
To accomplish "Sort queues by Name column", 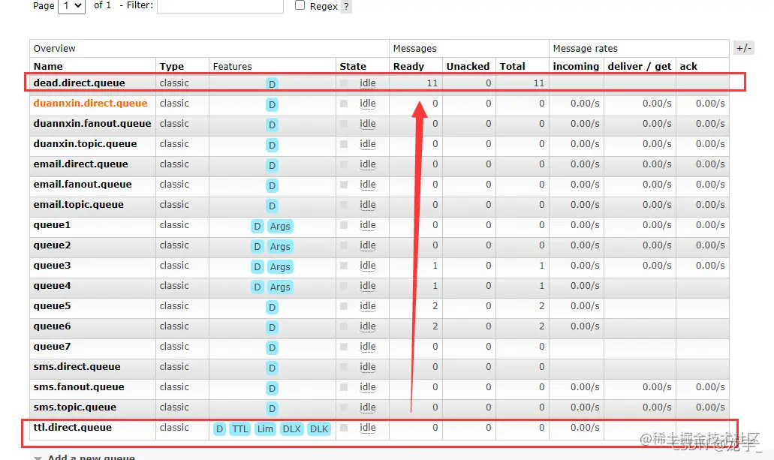I will click(x=48, y=66).
